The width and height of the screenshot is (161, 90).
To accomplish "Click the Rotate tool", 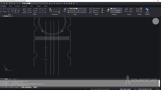I will tap(35, 8).
